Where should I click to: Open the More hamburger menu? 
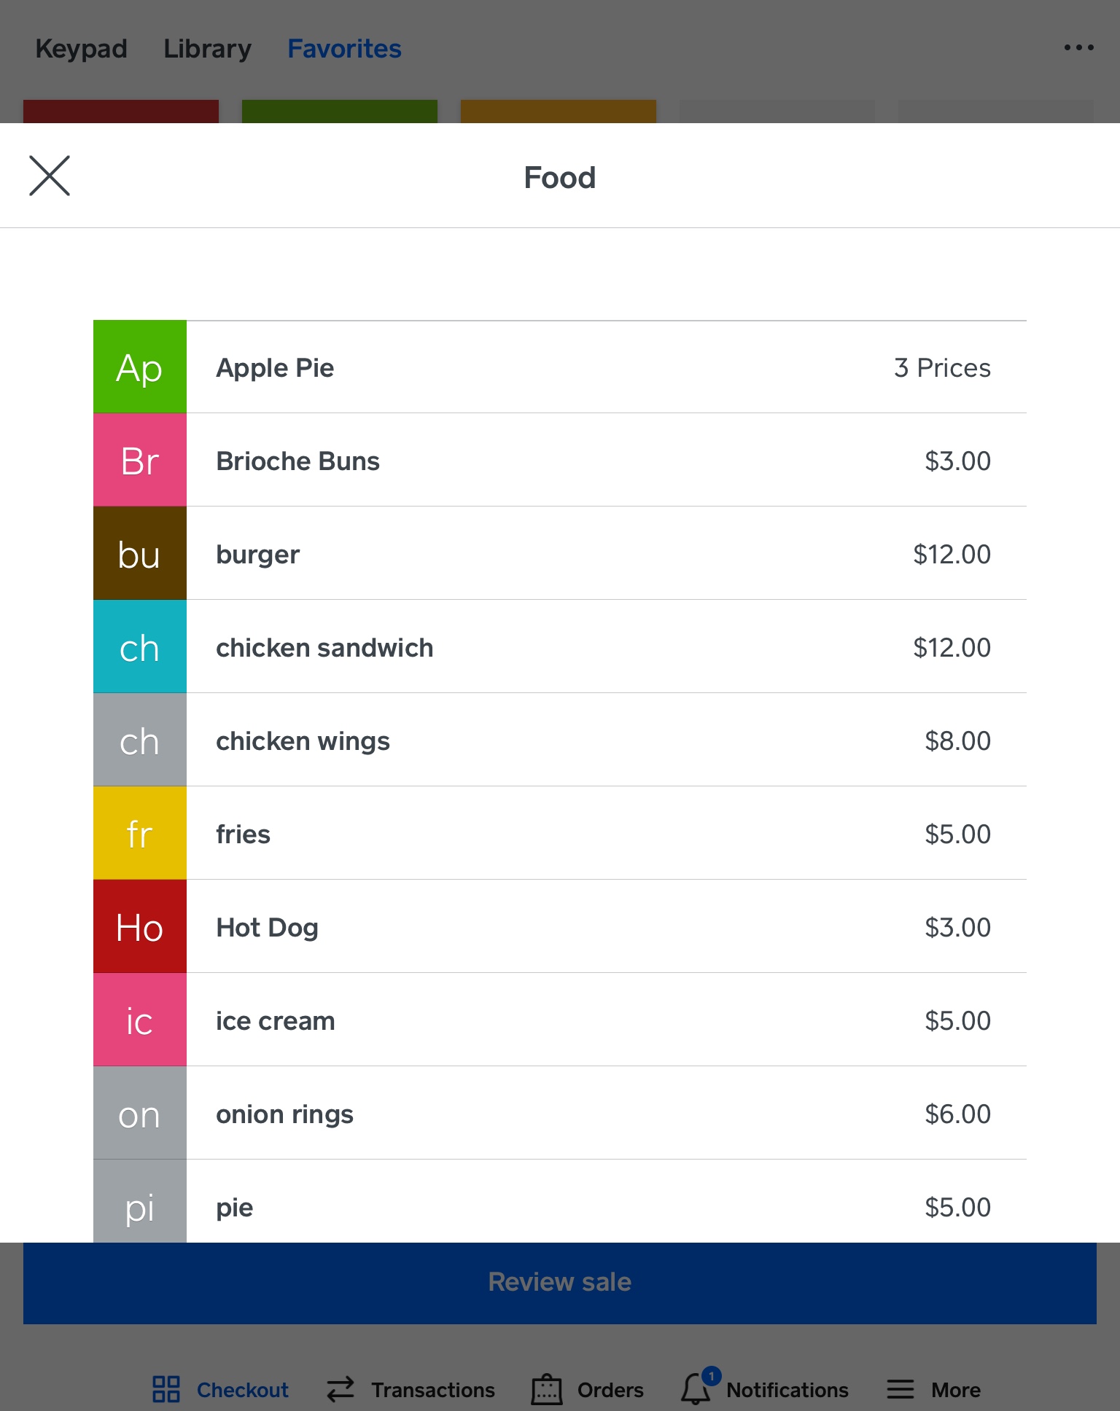coord(901,1389)
